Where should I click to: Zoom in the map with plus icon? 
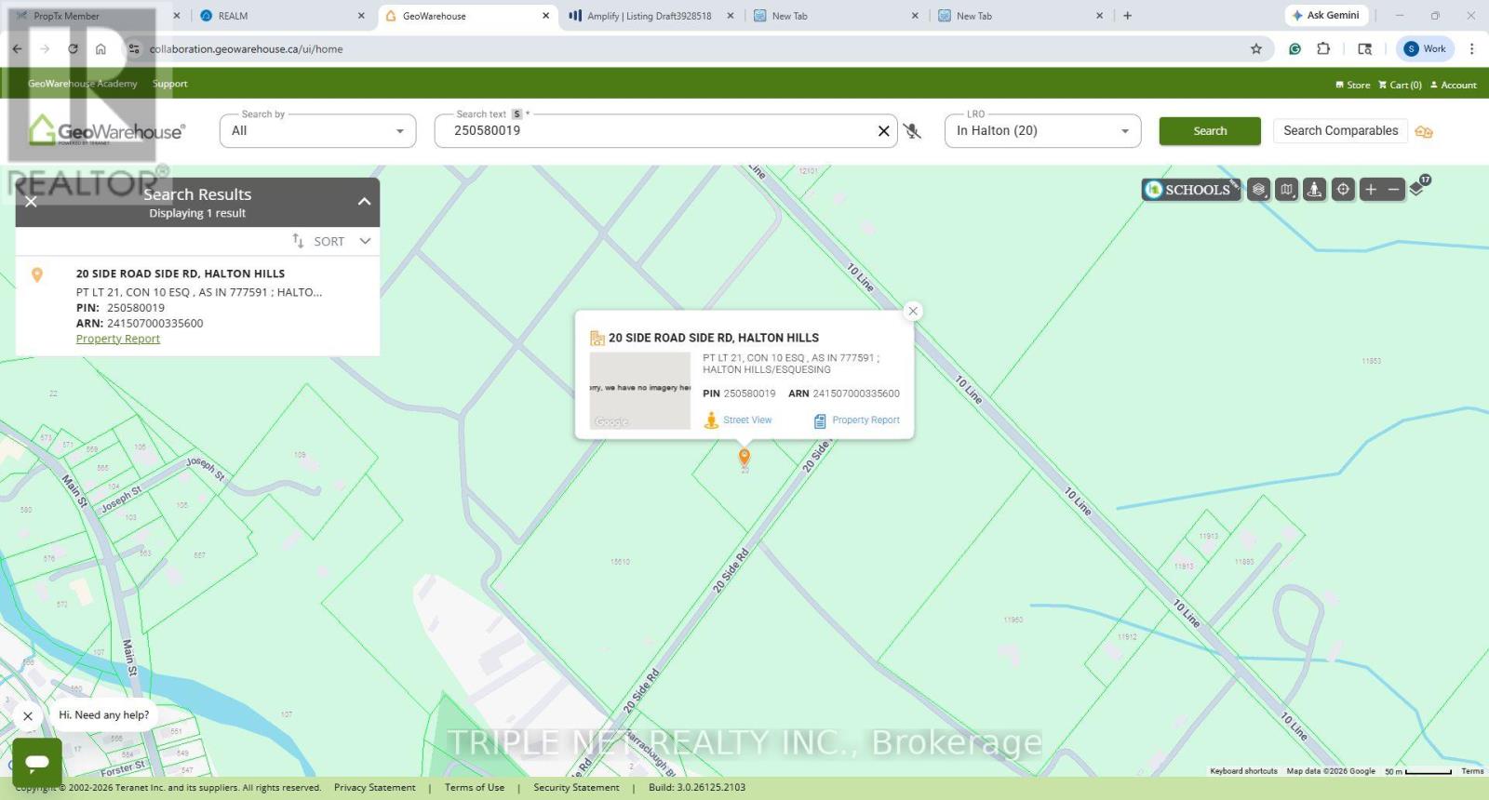click(x=1370, y=190)
